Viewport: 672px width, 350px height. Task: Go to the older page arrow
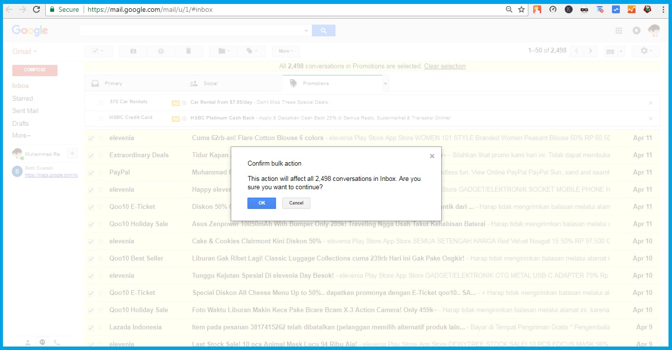click(x=590, y=51)
